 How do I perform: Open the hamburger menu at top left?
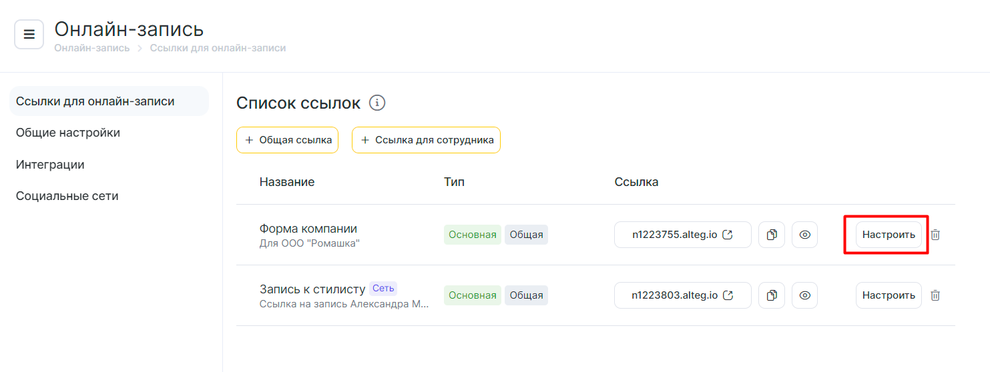point(29,35)
